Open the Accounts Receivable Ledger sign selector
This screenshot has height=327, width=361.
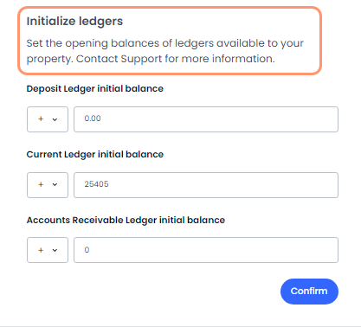(x=48, y=250)
